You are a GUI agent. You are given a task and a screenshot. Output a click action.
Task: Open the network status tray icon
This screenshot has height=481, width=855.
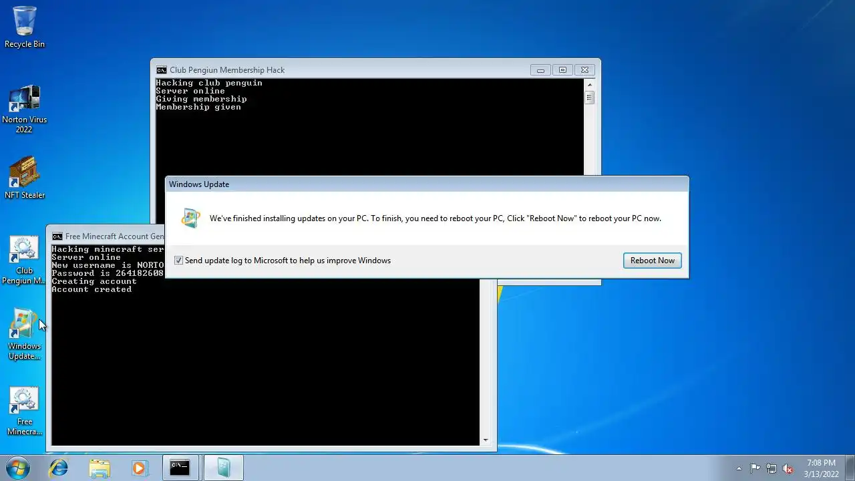(772, 468)
